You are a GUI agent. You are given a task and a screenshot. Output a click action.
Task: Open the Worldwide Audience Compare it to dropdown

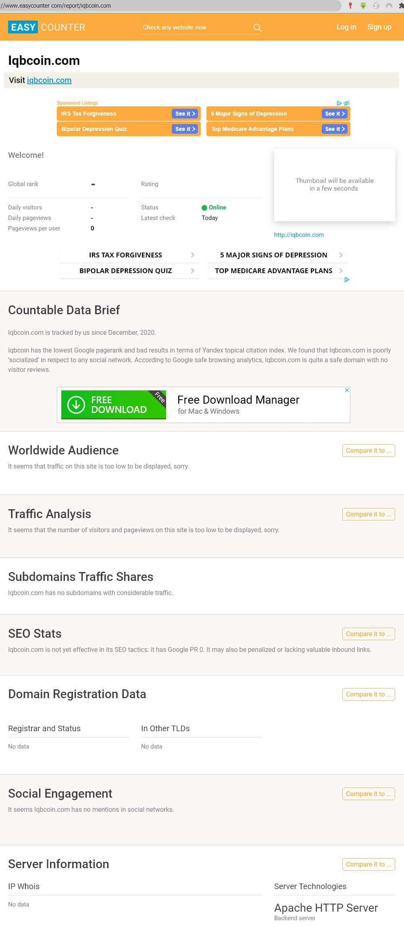coord(368,450)
